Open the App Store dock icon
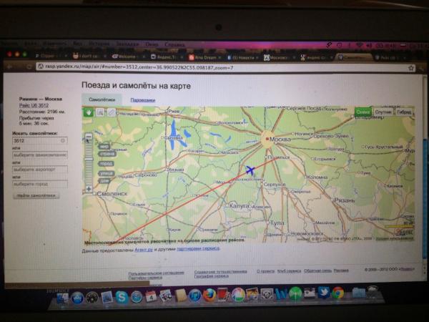This screenshot has height=322, width=429. coord(77,298)
